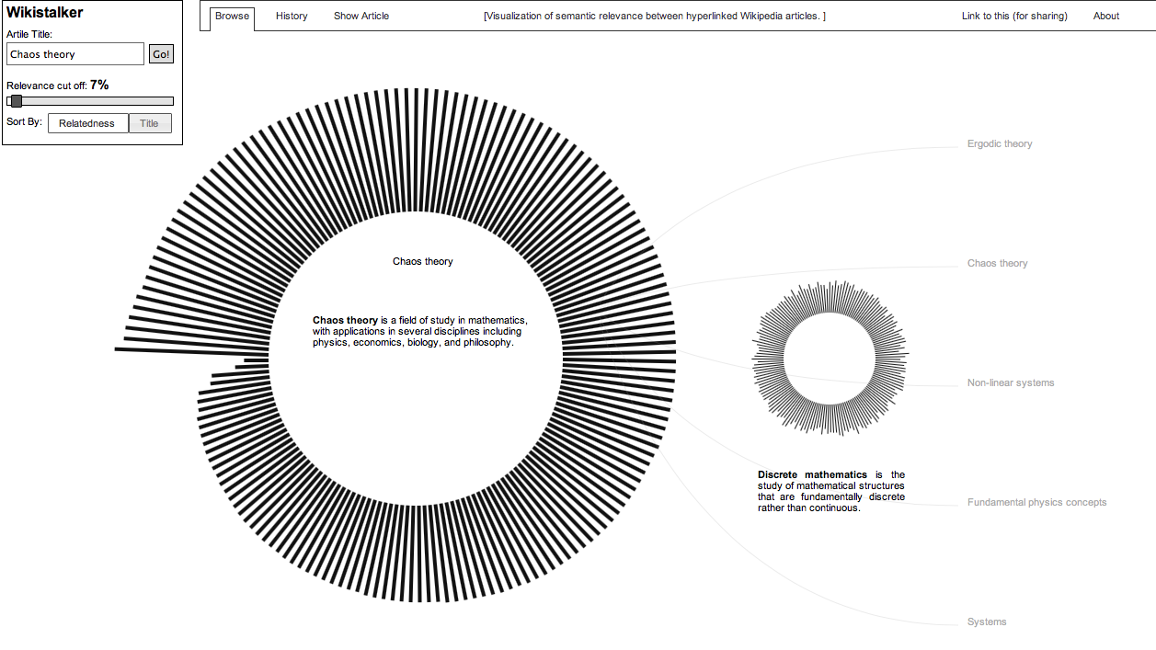Switch to Show Article tab
The image size is (1156, 650).
[x=361, y=17]
